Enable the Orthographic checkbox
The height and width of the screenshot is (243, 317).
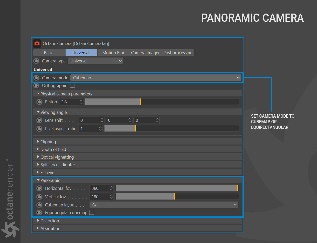pyautogui.click(x=72, y=85)
